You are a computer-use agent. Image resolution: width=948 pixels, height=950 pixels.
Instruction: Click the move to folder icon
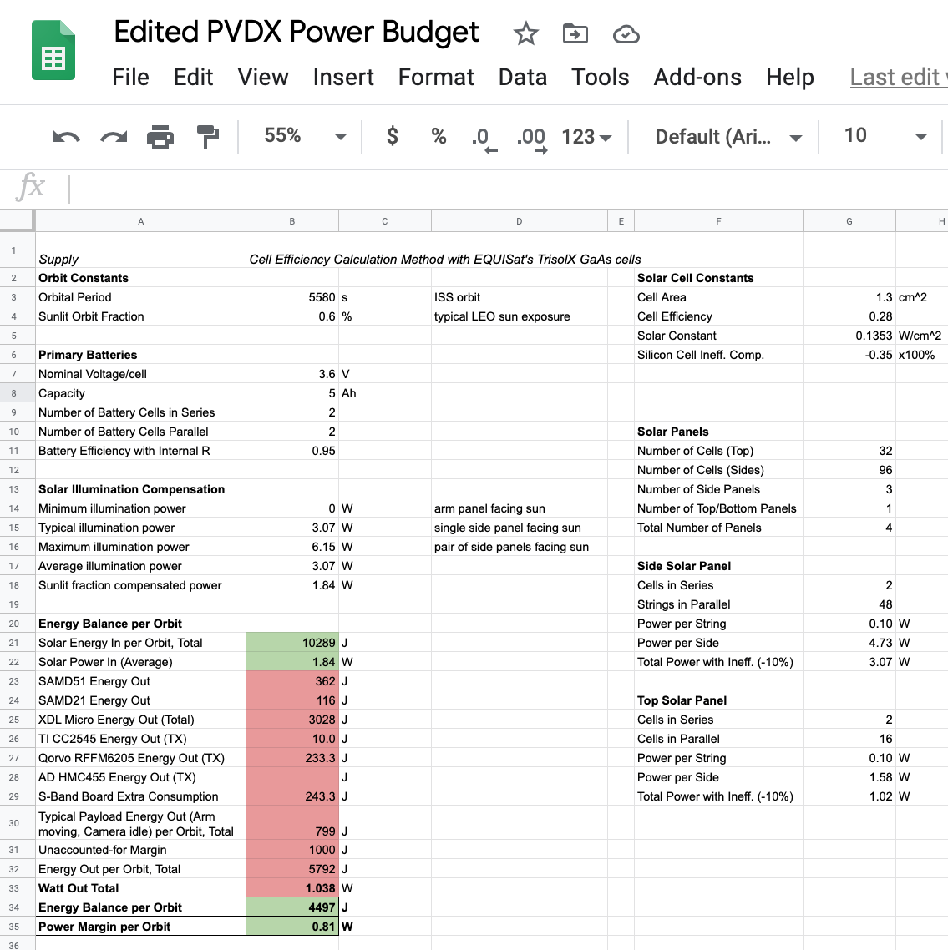575,34
